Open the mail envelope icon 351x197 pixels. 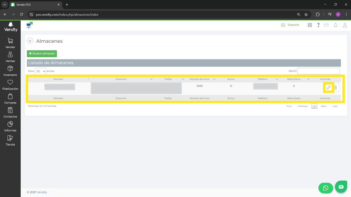coord(326,25)
